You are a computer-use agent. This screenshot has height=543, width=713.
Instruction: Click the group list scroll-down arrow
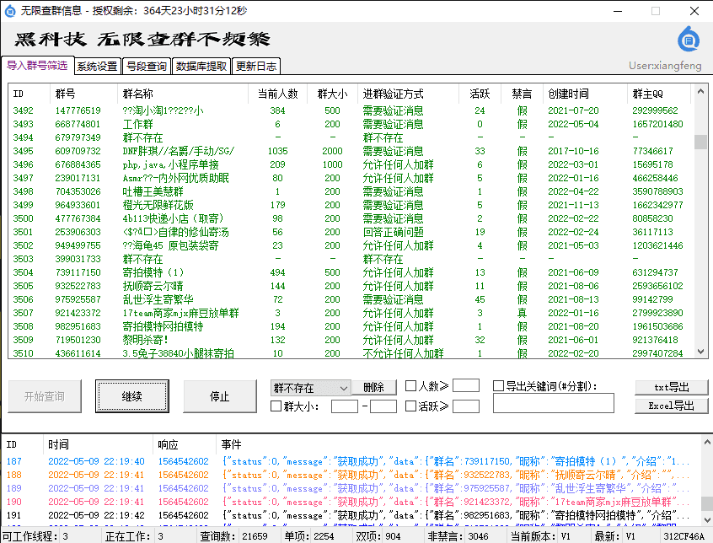[700, 352]
